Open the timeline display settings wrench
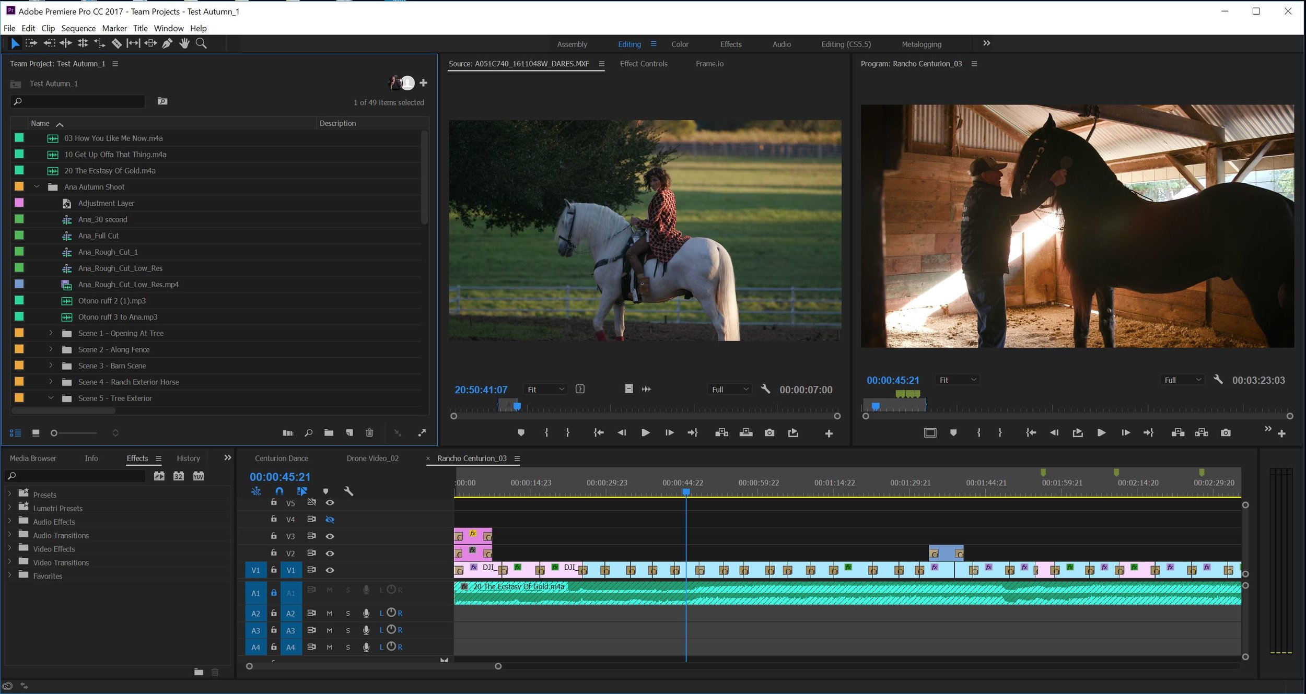1306x694 pixels. pyautogui.click(x=349, y=491)
